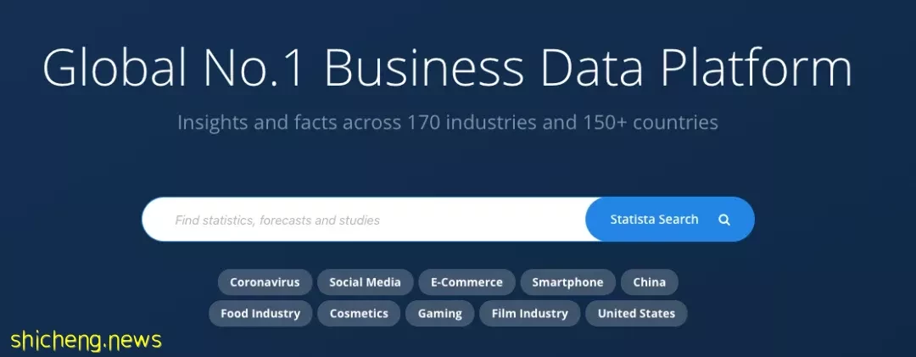Select the Cosmetics topic tag
The width and height of the screenshot is (916, 357).
pyautogui.click(x=359, y=313)
